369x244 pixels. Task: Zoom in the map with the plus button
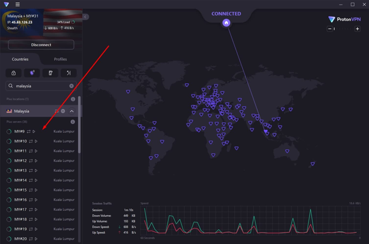pos(357,29)
